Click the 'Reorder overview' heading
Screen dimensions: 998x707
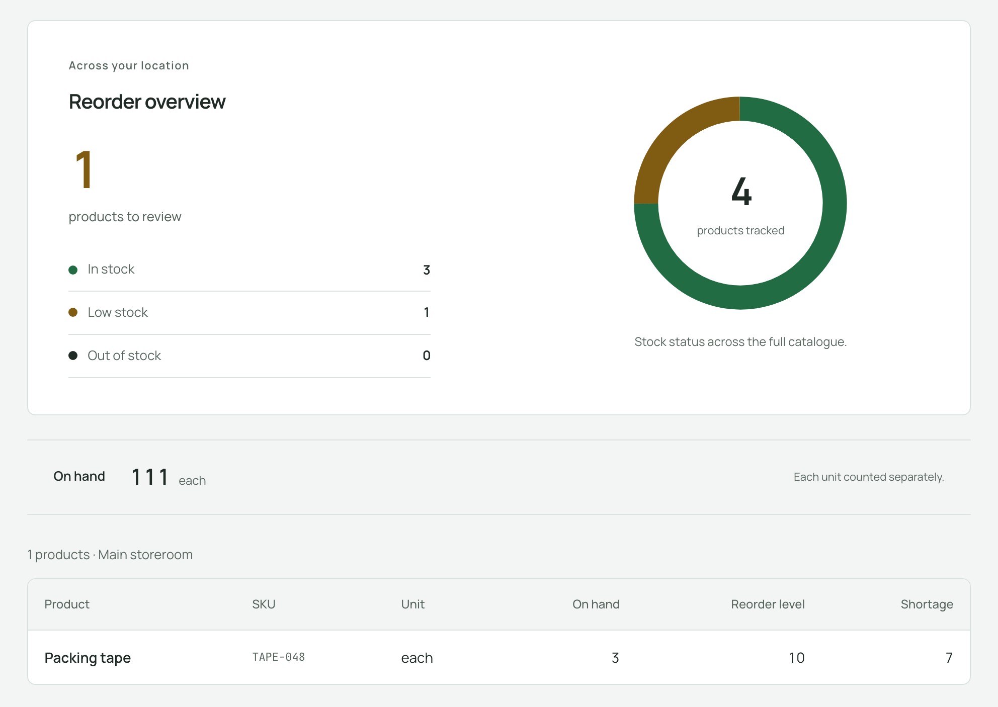147,102
